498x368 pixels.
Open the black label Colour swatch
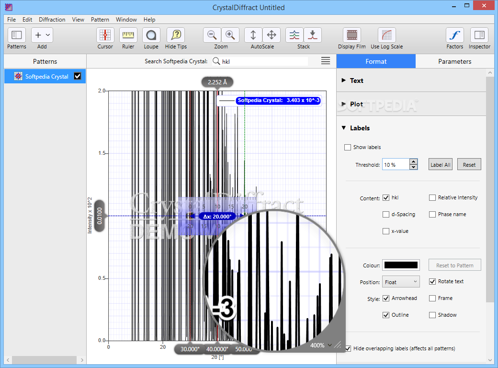click(401, 265)
